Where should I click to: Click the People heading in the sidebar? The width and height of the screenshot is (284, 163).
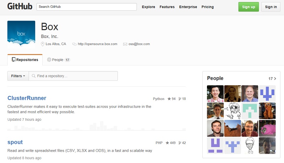215,78
